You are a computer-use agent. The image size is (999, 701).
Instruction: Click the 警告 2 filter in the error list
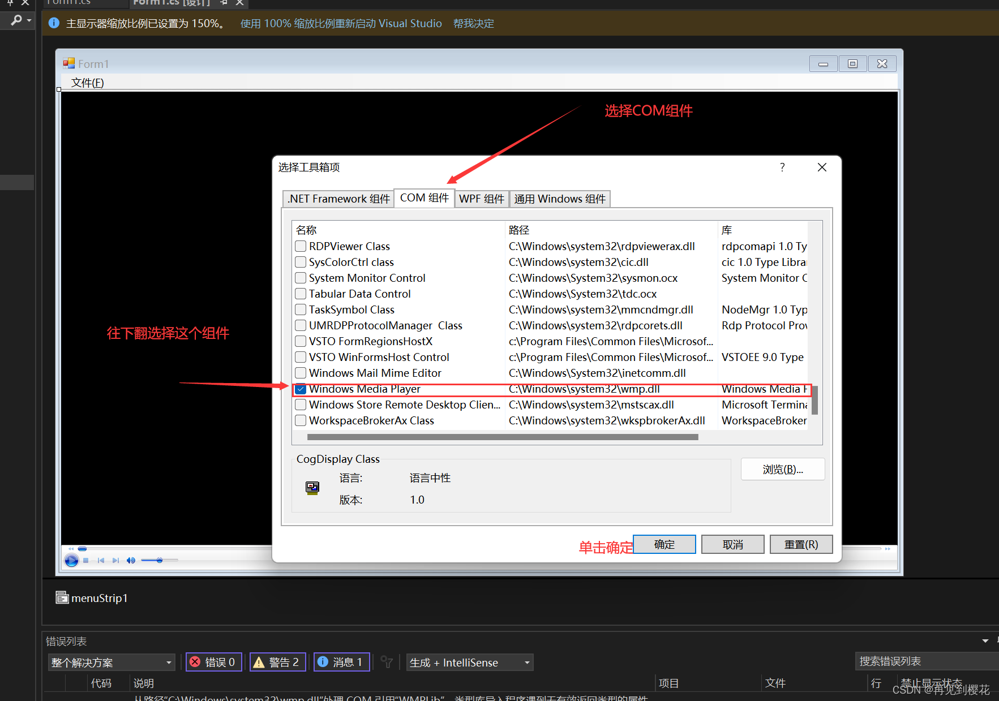click(x=277, y=662)
